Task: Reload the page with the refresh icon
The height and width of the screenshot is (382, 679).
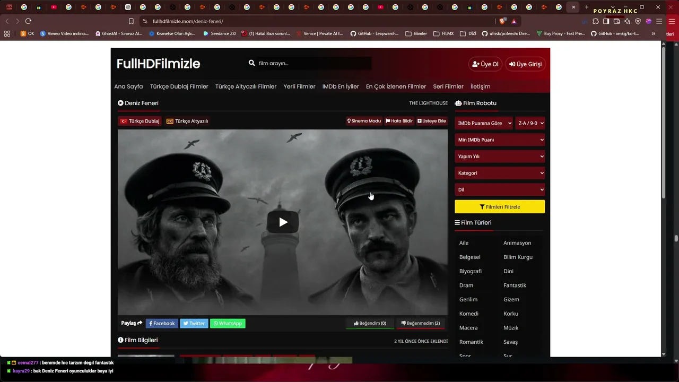Action: click(x=28, y=21)
